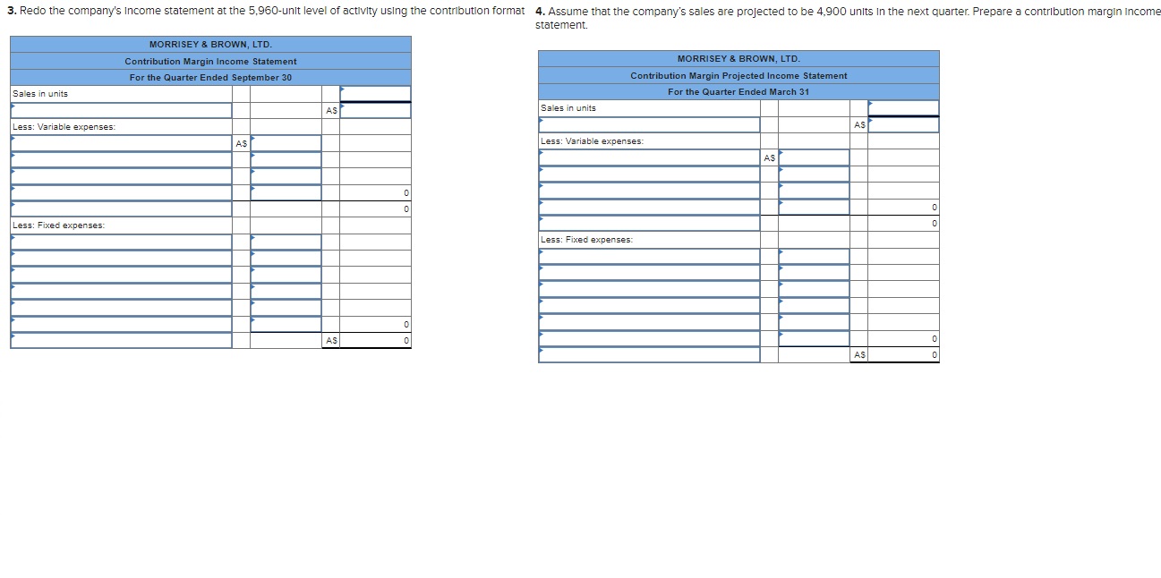Open label box directly below "Sales in units", March statement

[x=649, y=124]
